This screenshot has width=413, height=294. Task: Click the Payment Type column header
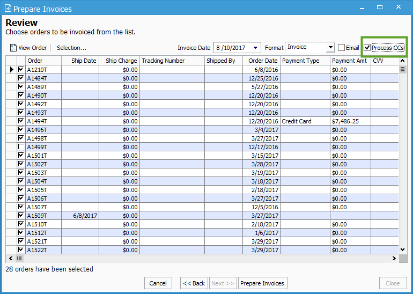pyautogui.click(x=305, y=61)
